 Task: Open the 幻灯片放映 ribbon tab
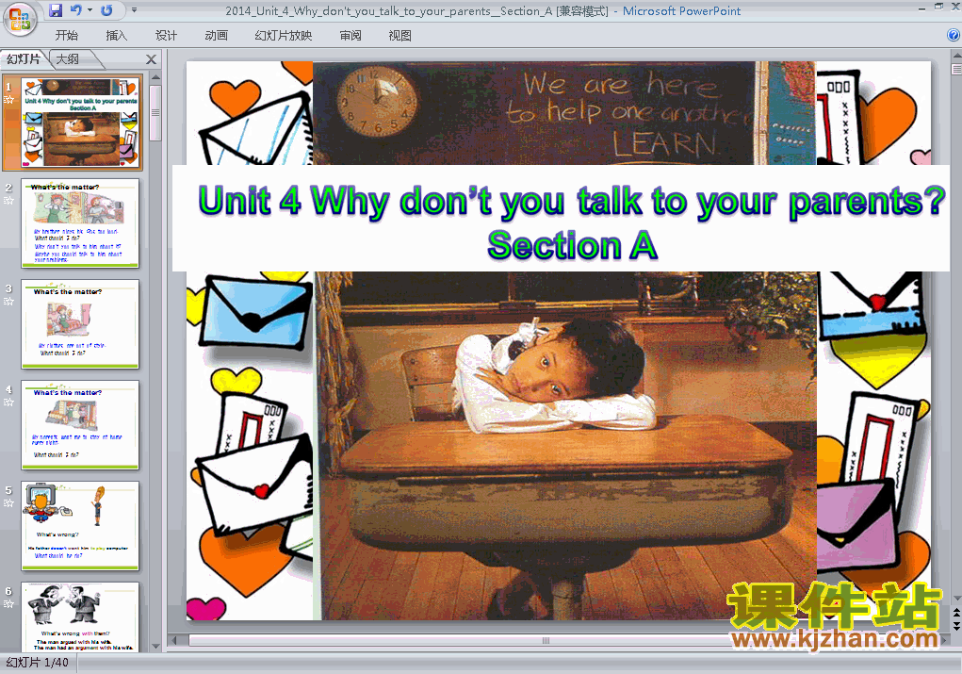pos(283,36)
